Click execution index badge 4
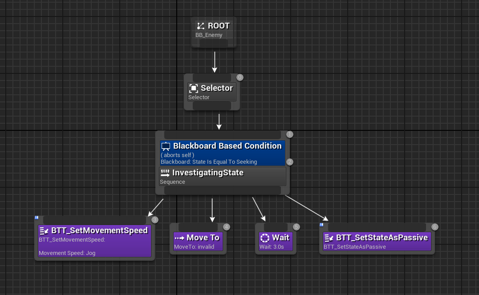The height and width of the screenshot is (295, 479). [226, 227]
